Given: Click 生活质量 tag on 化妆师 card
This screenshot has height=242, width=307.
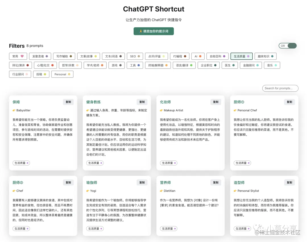Looking at the screenshot, I should click(169, 163).
